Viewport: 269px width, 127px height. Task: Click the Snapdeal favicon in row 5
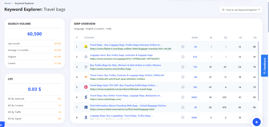(86, 87)
